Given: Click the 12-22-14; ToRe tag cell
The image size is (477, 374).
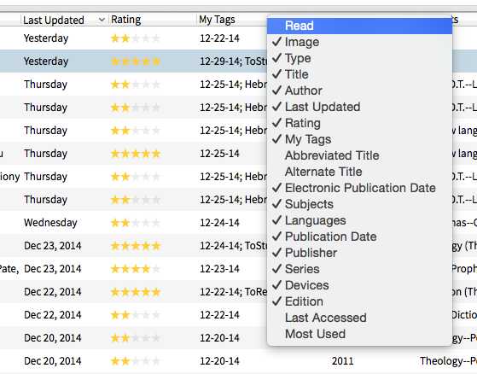Looking at the screenshot, I should (233, 292).
